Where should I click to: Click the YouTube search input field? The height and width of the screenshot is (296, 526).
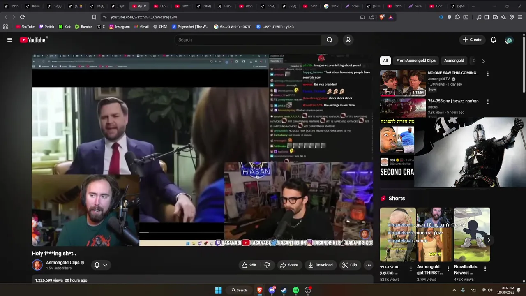tap(247, 40)
